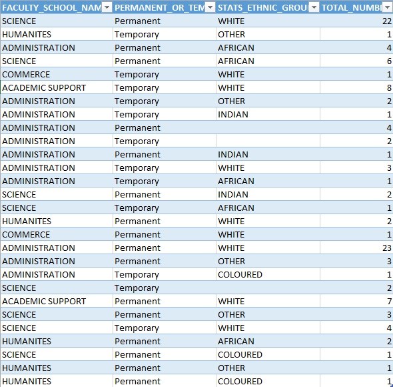Click AFRICAN in the ADMINISTRATION Temporary row

point(236,181)
